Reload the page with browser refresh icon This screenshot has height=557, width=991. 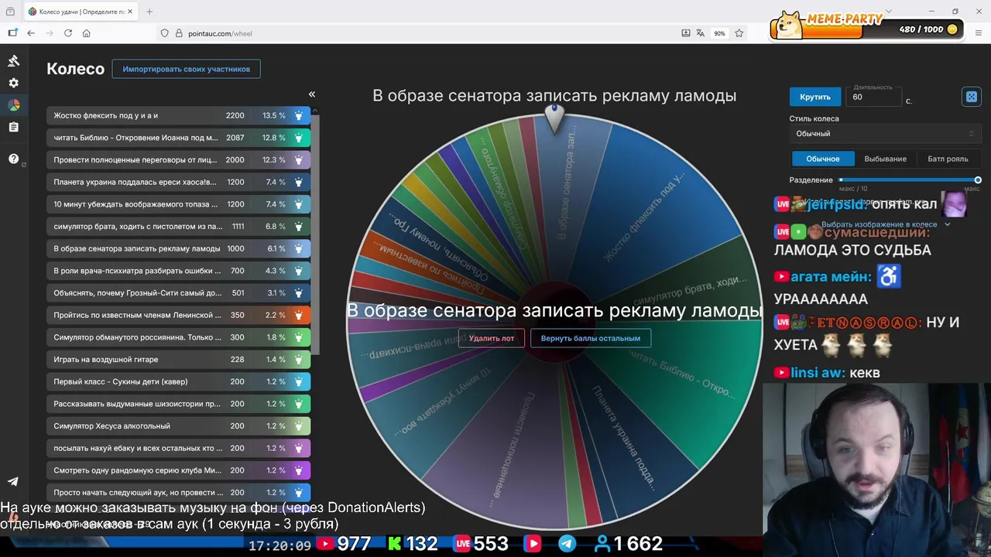click(68, 33)
